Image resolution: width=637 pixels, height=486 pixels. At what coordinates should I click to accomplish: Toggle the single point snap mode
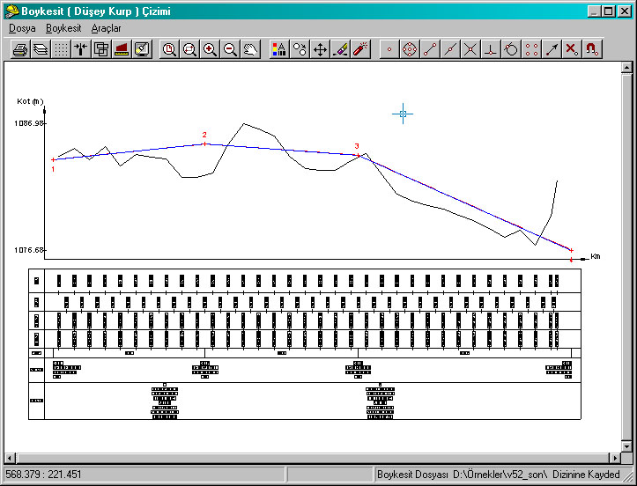coord(389,49)
